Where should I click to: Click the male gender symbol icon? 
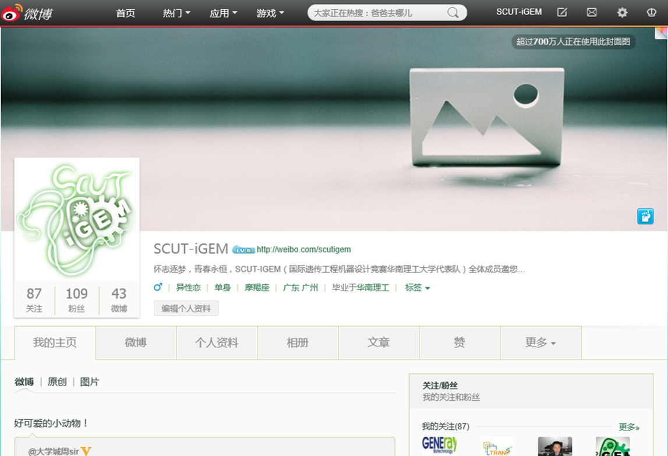[x=158, y=288]
